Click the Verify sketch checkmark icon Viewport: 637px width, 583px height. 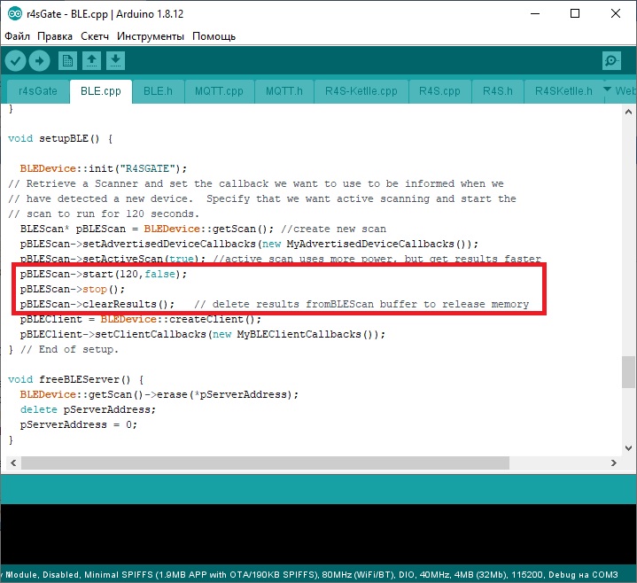pyautogui.click(x=16, y=60)
